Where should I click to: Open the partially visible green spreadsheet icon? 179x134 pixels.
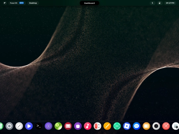point(1,126)
